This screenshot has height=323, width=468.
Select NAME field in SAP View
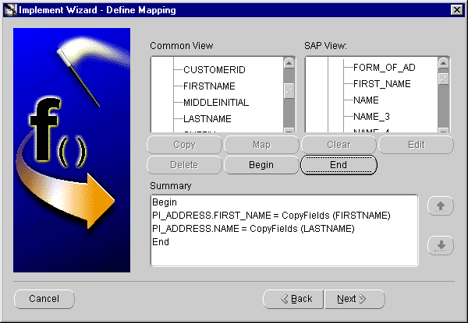pos(366,100)
